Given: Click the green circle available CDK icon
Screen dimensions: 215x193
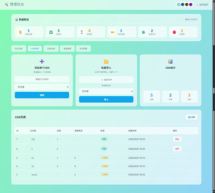Looking at the screenshot, I should (144, 32).
